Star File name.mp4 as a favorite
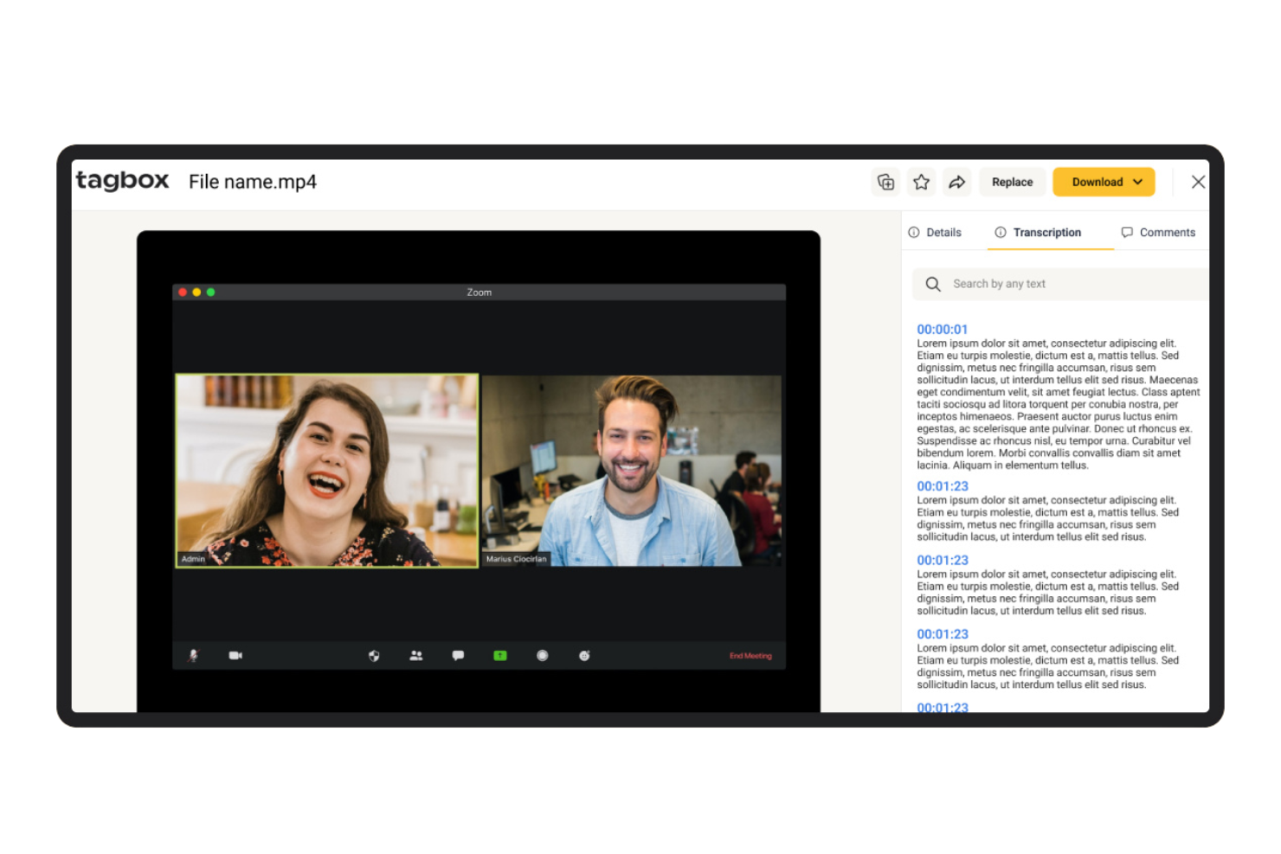1281x854 pixels. pyautogui.click(x=921, y=182)
